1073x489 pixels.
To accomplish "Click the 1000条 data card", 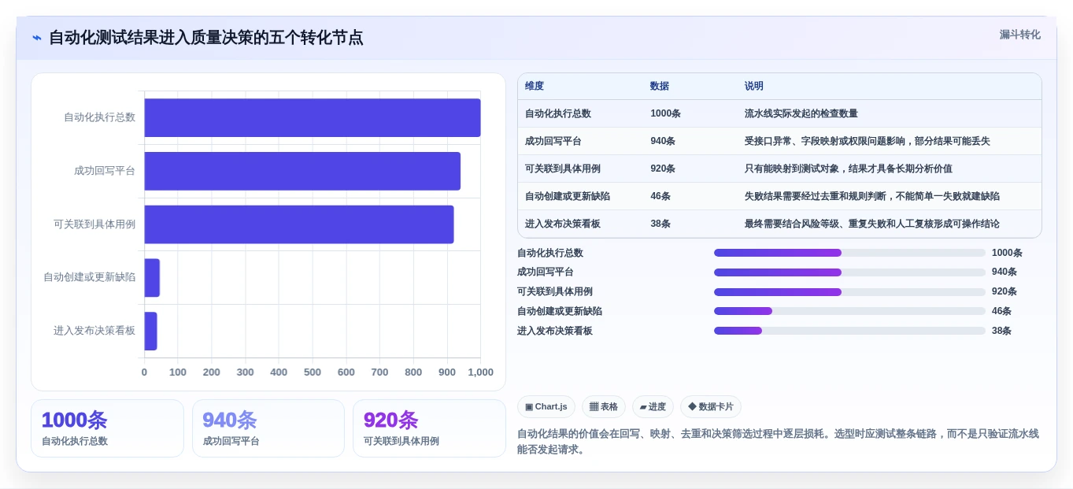I will pos(107,428).
